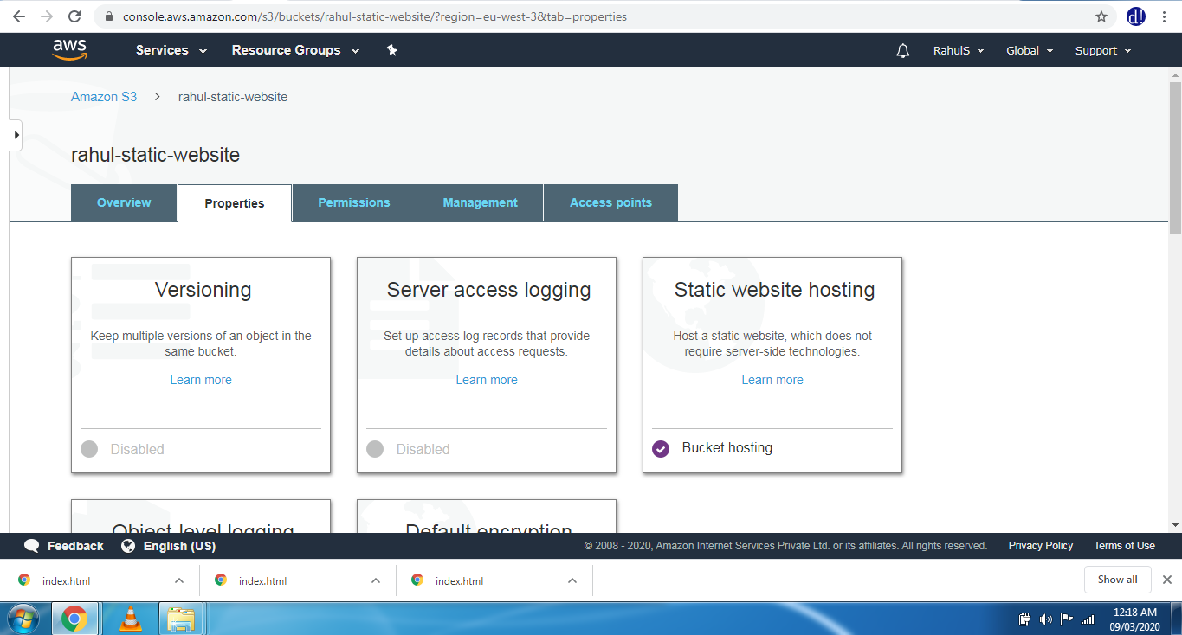This screenshot has width=1182, height=635.
Task: Open the Global region dropdown
Action: click(x=1030, y=51)
